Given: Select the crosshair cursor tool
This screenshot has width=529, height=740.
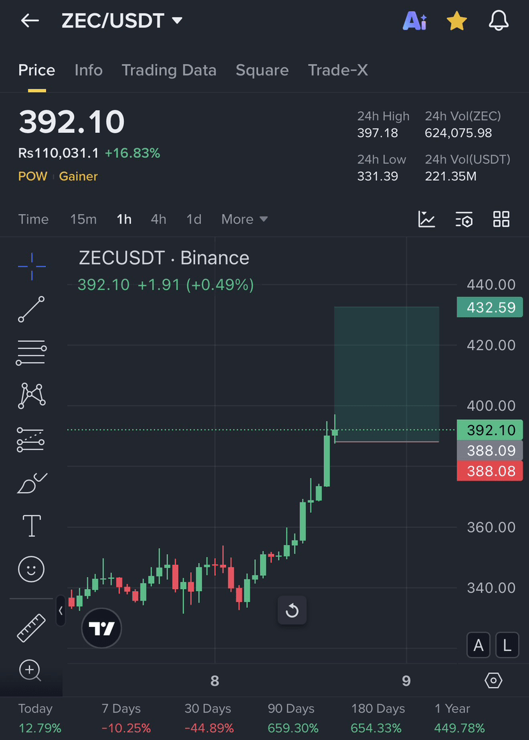Looking at the screenshot, I should pos(31,266).
